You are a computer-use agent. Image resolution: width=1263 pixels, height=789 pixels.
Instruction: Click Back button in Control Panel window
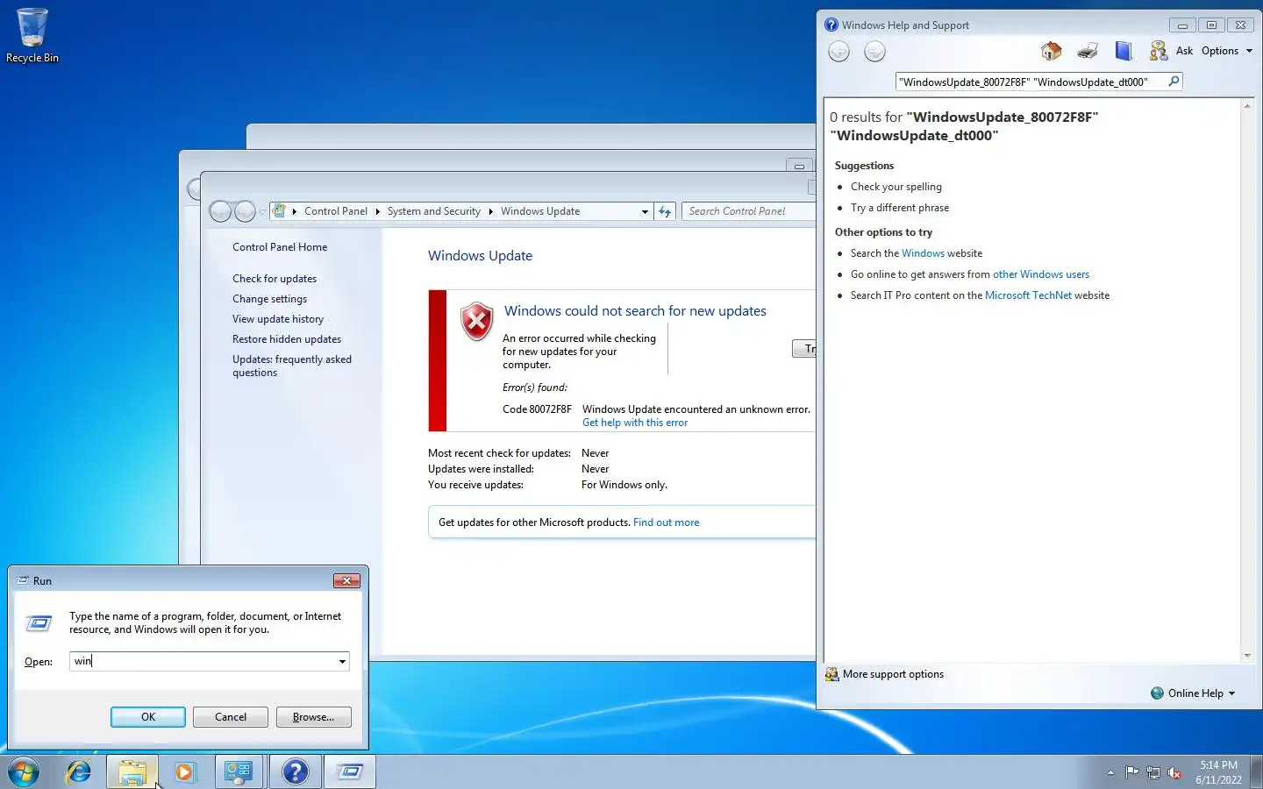tap(220, 211)
